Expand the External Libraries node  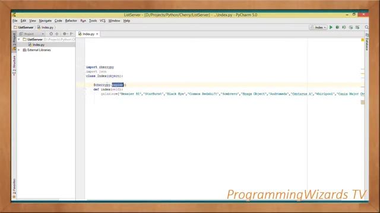coord(19,50)
